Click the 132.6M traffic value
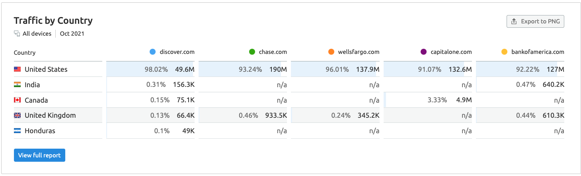This screenshot has height=176, width=581. (x=460, y=69)
